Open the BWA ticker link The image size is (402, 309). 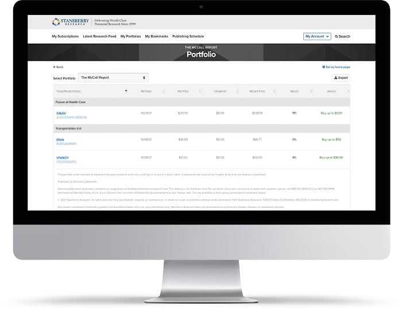point(60,140)
